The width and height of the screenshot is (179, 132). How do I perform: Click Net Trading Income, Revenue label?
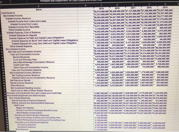[26, 75]
